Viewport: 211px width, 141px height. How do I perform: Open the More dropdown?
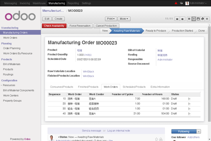124,19
